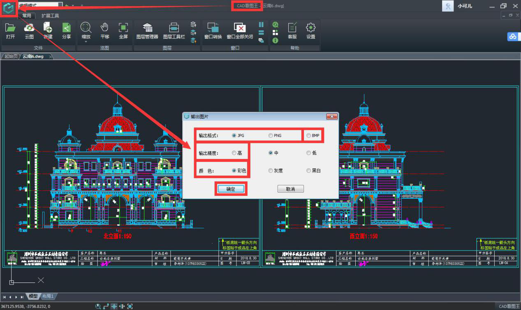Set output precision to 高
Viewport: 521px width, 310px height.
(234, 153)
